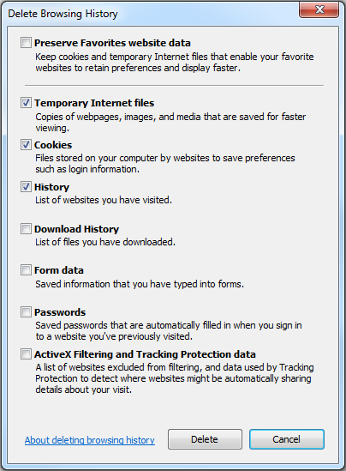This screenshot has width=346, height=471.
Task: Click the bold 'Preserve Favorites website data' label
Action: pyautogui.click(x=112, y=43)
